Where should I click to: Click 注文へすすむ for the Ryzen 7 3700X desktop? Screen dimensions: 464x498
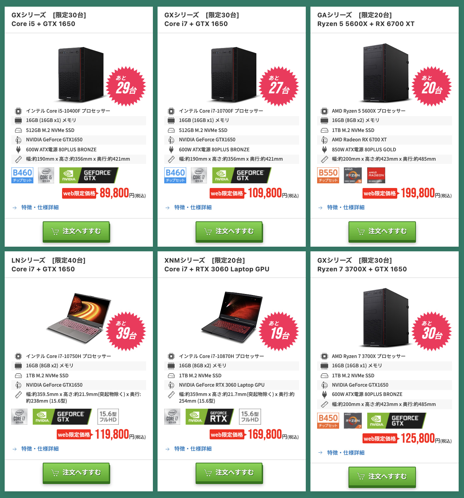[x=382, y=477]
